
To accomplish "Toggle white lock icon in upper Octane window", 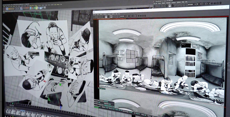I will pyautogui.click(x=170, y=5).
